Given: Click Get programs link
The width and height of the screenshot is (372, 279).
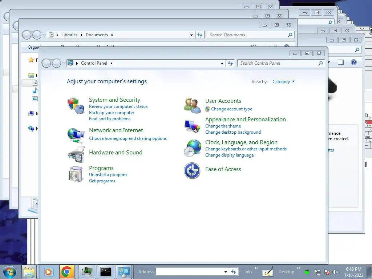Looking at the screenshot, I should (x=102, y=181).
